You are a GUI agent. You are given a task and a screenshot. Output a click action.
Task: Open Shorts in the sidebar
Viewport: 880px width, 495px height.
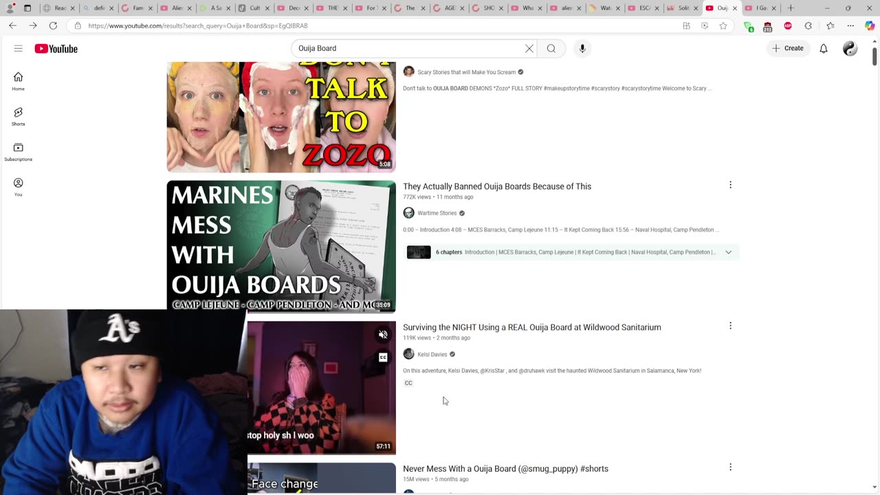(19, 116)
